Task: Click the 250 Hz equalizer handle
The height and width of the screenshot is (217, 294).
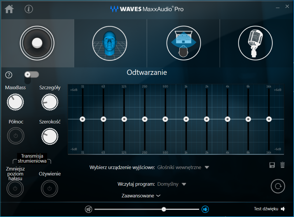Action: [x=145, y=119]
